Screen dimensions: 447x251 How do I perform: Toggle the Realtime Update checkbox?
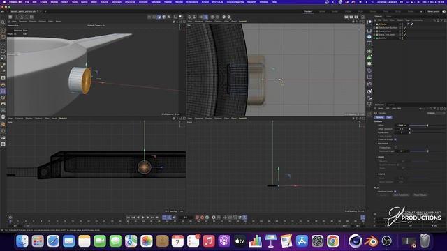click(395, 192)
